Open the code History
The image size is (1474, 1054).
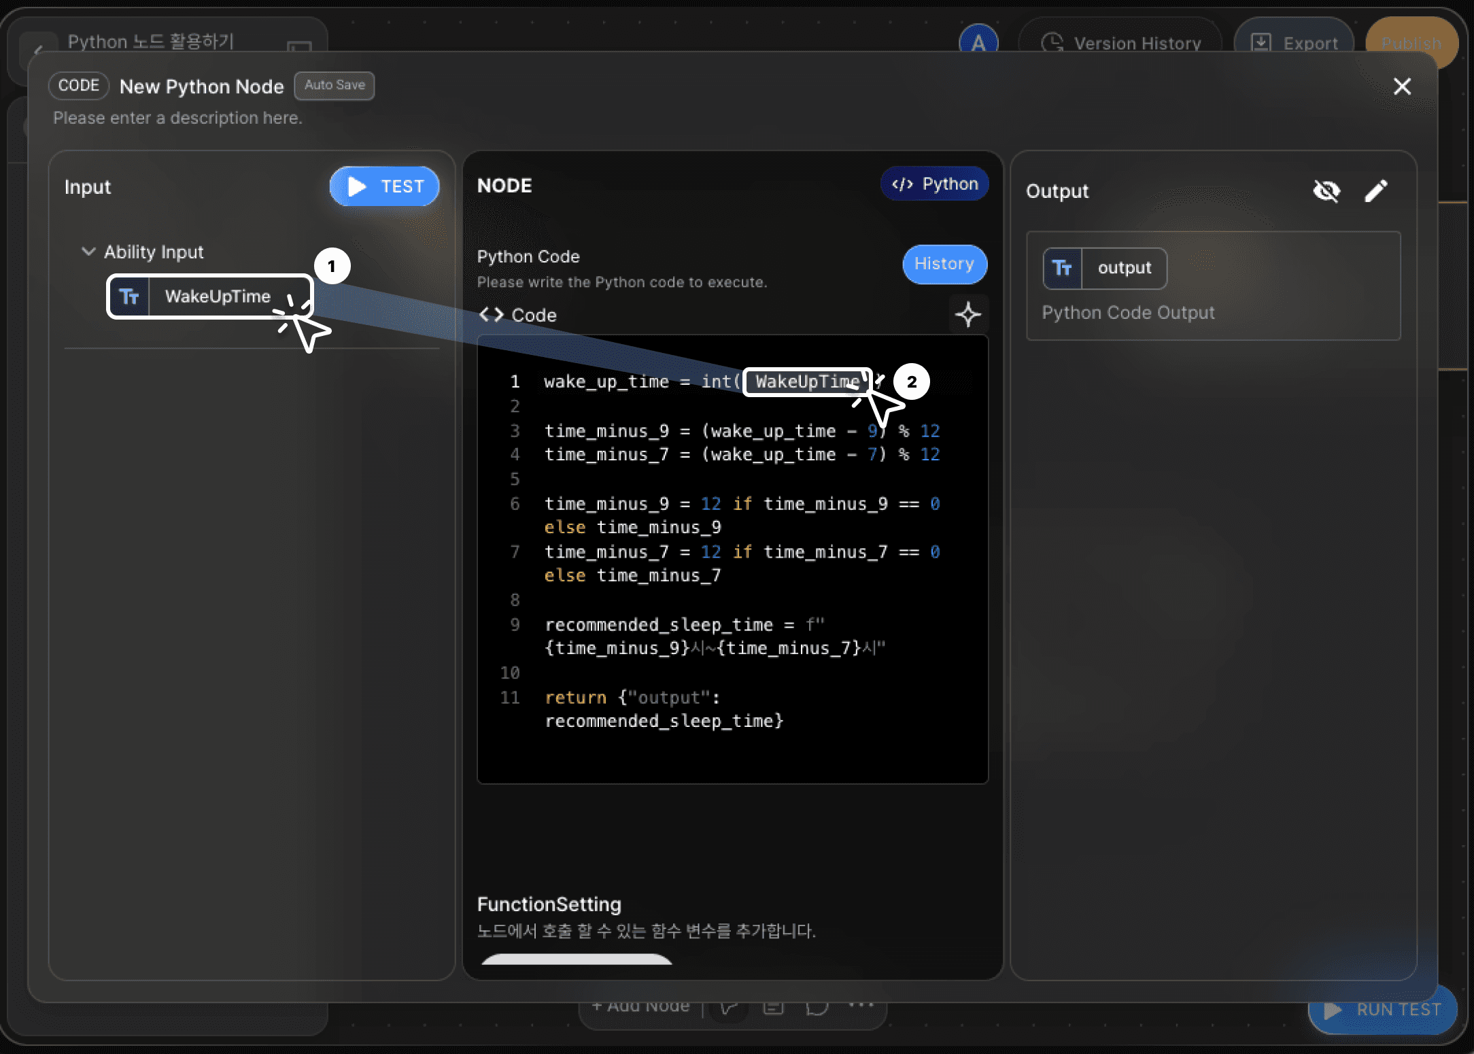tap(944, 264)
